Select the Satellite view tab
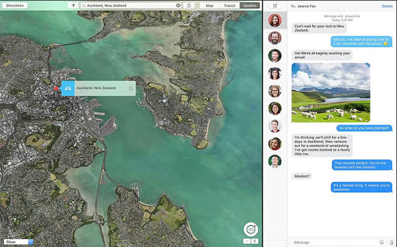This screenshot has width=397, height=247. (x=250, y=5)
